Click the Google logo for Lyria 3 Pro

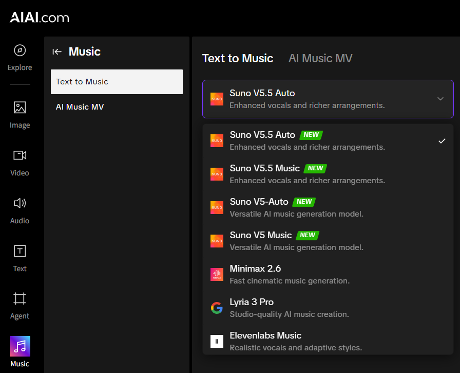[217, 308]
